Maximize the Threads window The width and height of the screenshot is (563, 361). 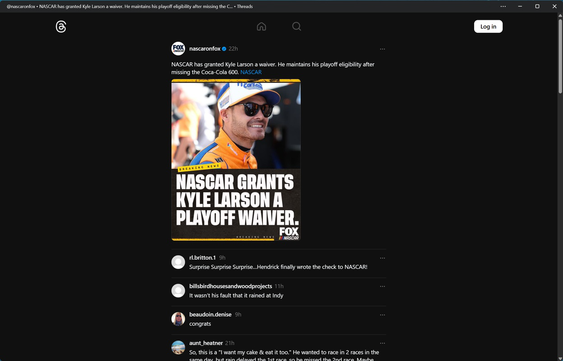point(537,6)
